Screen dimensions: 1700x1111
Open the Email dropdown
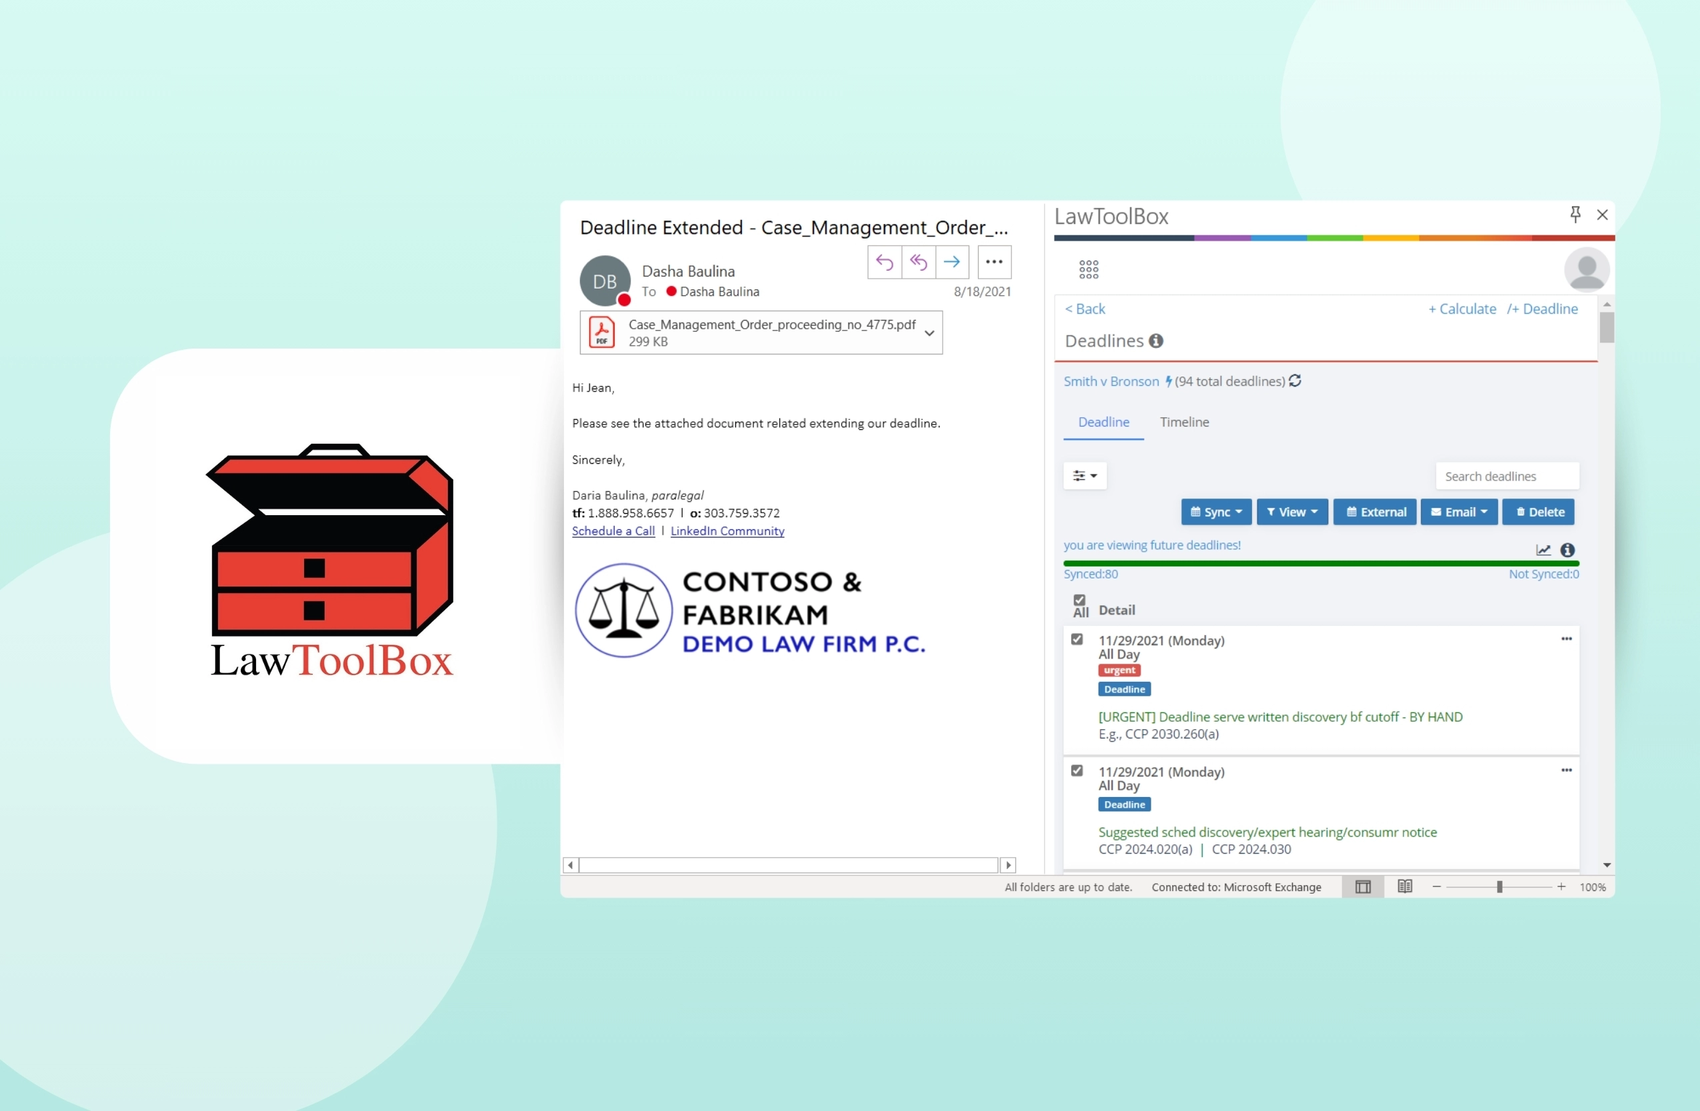[x=1459, y=512]
